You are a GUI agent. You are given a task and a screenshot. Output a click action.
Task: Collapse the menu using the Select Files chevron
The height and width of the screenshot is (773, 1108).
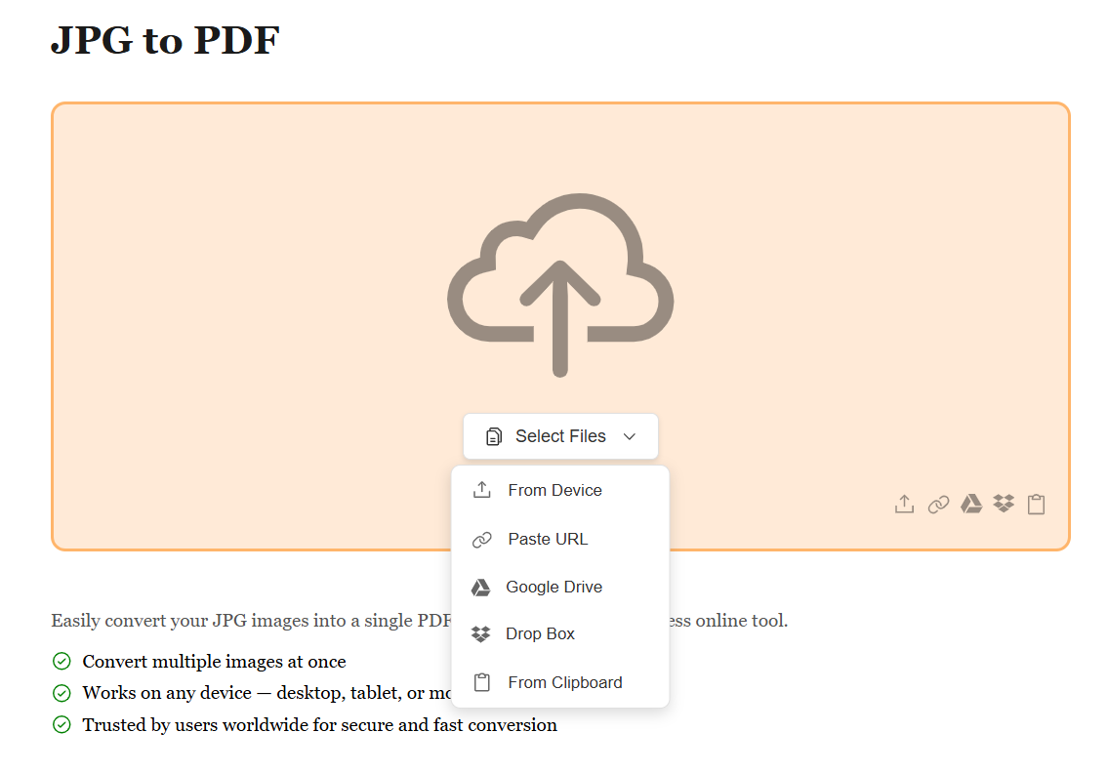point(630,436)
